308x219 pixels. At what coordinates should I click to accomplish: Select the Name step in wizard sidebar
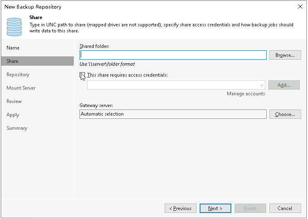pos(13,48)
